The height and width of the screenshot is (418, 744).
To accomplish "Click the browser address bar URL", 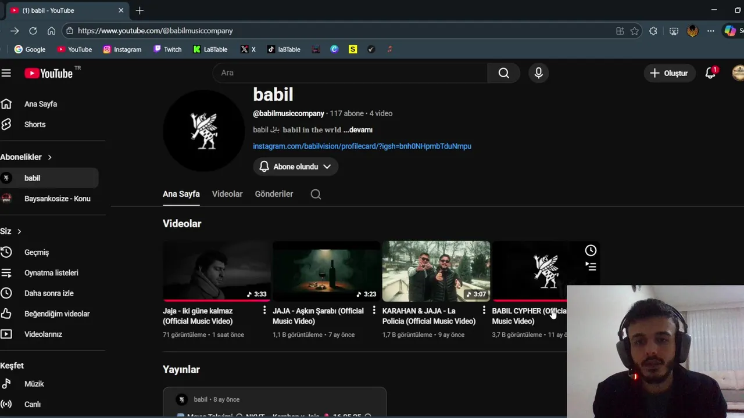I will [155, 31].
